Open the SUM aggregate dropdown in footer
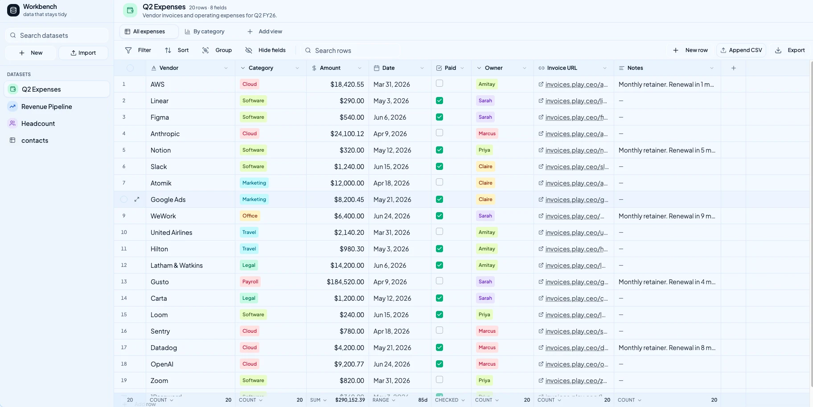This screenshot has width=813, height=407. point(318,400)
